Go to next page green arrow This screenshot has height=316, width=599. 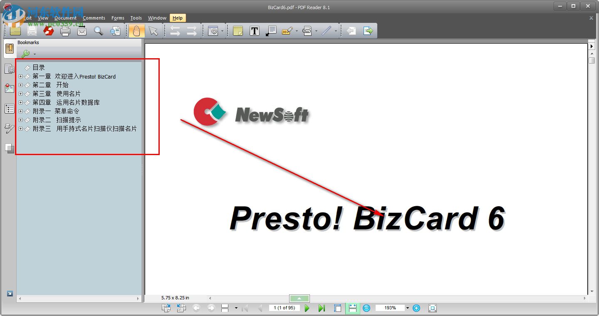point(307,308)
